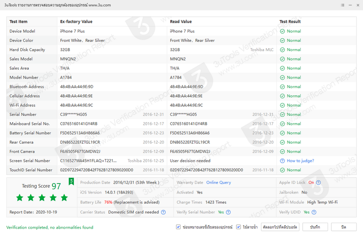Open Online Query warranty link
This screenshot has height=239, width=363.
pyautogui.click(x=219, y=183)
